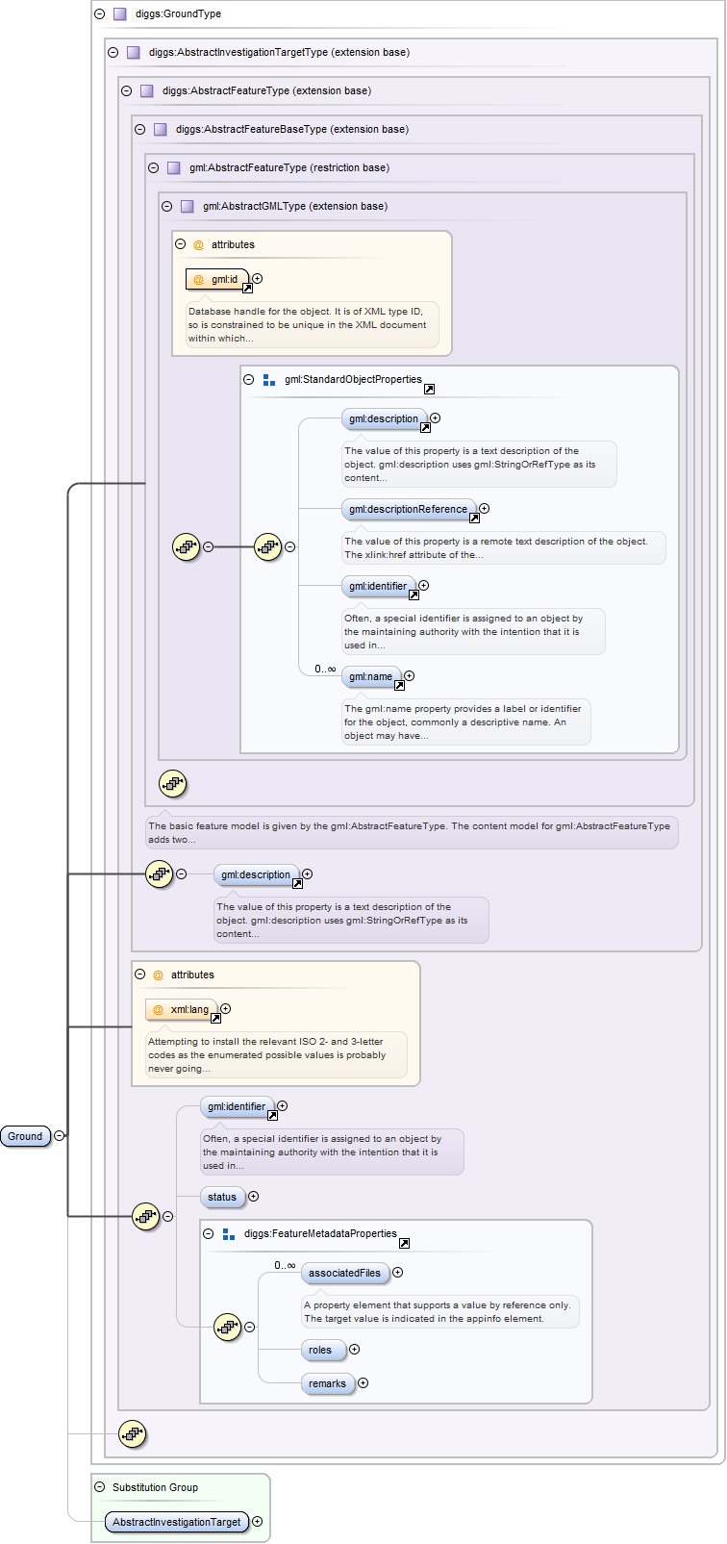
Task: Click the bottom sequence icon under diggs:GroundType
Action: click(133, 1434)
